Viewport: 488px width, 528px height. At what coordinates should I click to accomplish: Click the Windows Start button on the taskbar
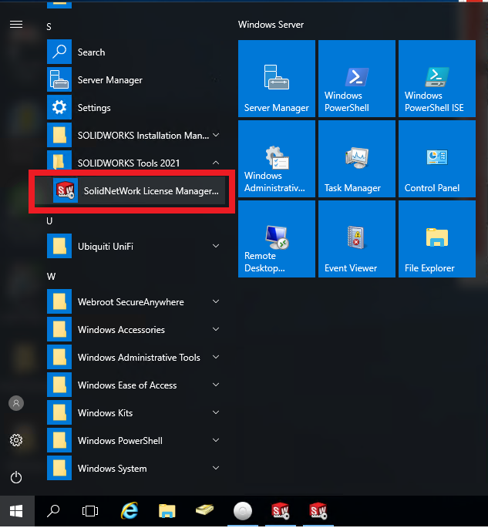pos(16,511)
